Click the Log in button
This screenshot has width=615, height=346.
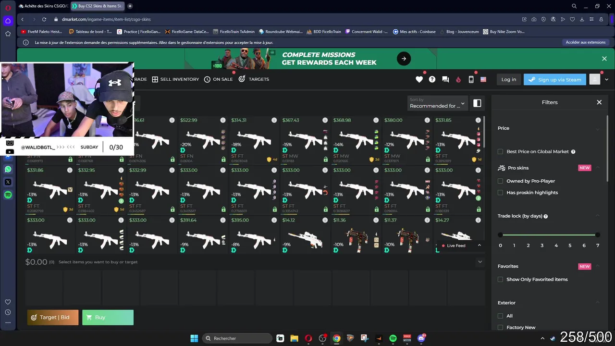508,80
